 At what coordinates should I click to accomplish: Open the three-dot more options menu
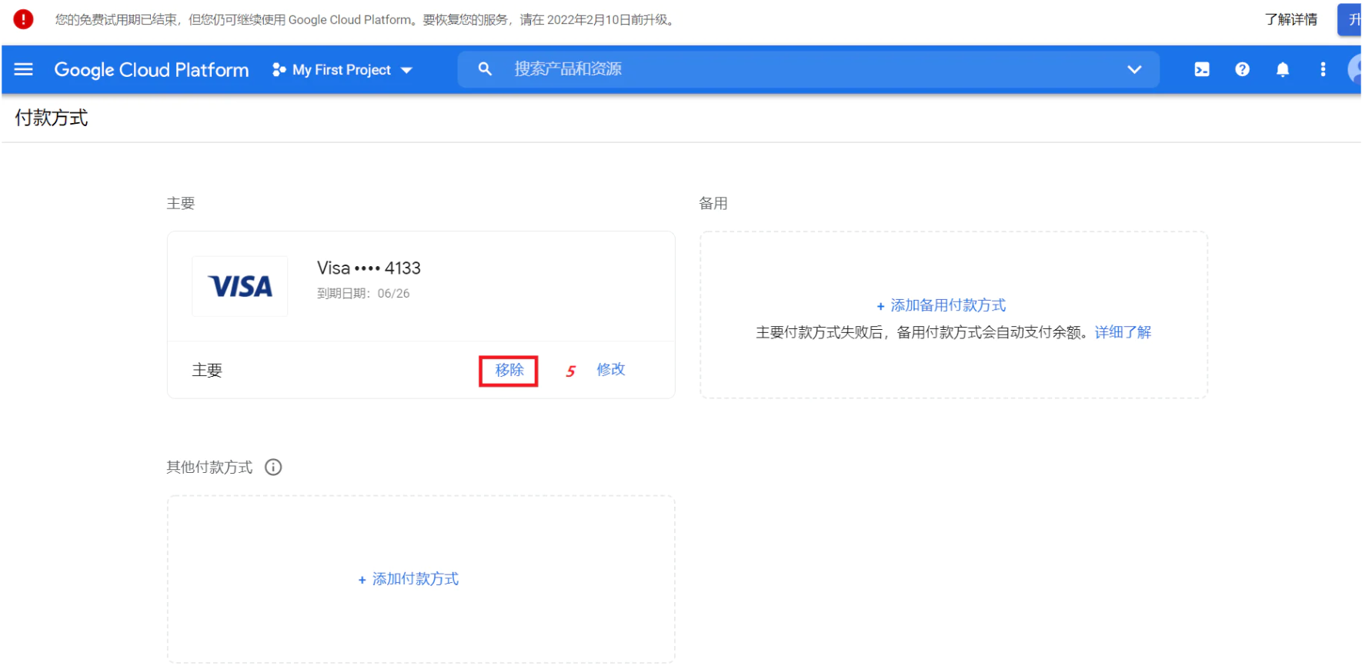1323,69
